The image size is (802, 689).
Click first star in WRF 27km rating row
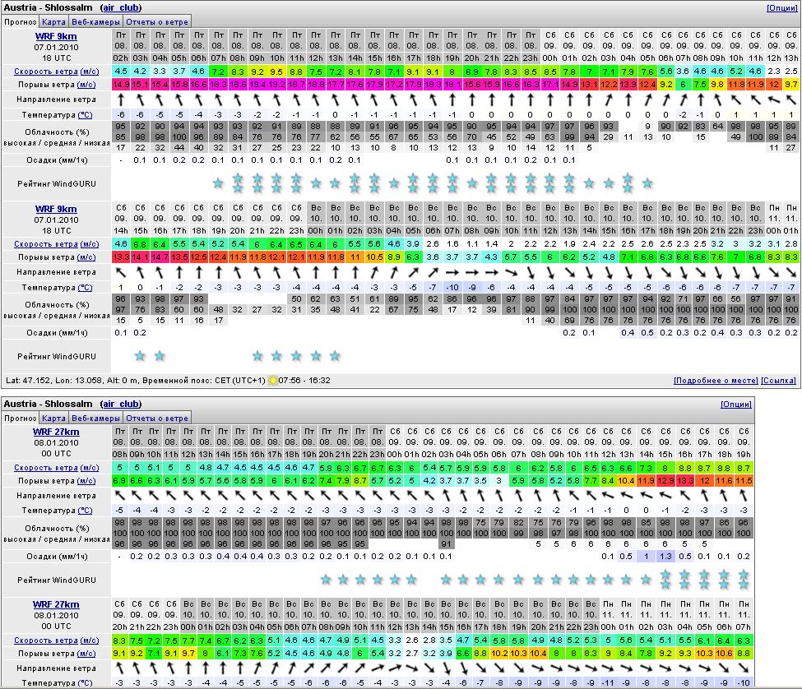pos(326,580)
